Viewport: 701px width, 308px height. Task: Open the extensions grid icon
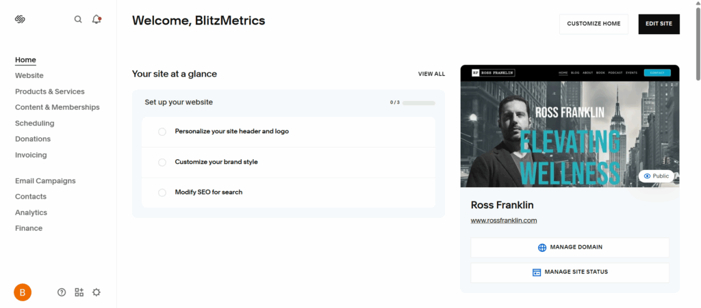pyautogui.click(x=79, y=292)
